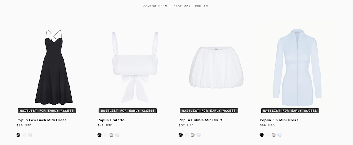Select black swatch for Poplin Low Back Midi Dress

(x=18, y=135)
